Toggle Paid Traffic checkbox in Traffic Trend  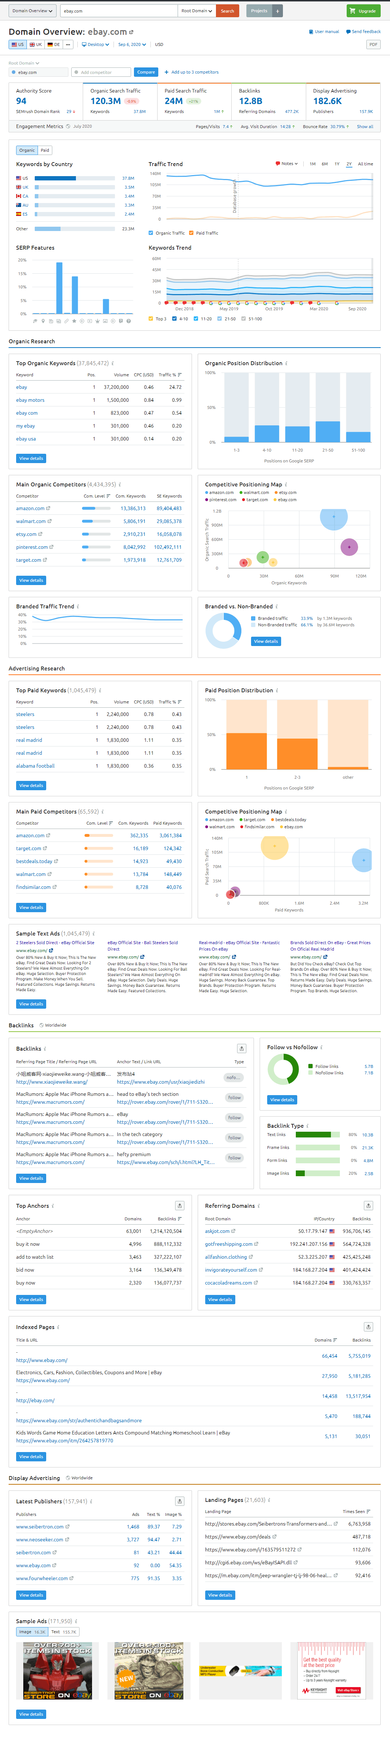(x=191, y=233)
